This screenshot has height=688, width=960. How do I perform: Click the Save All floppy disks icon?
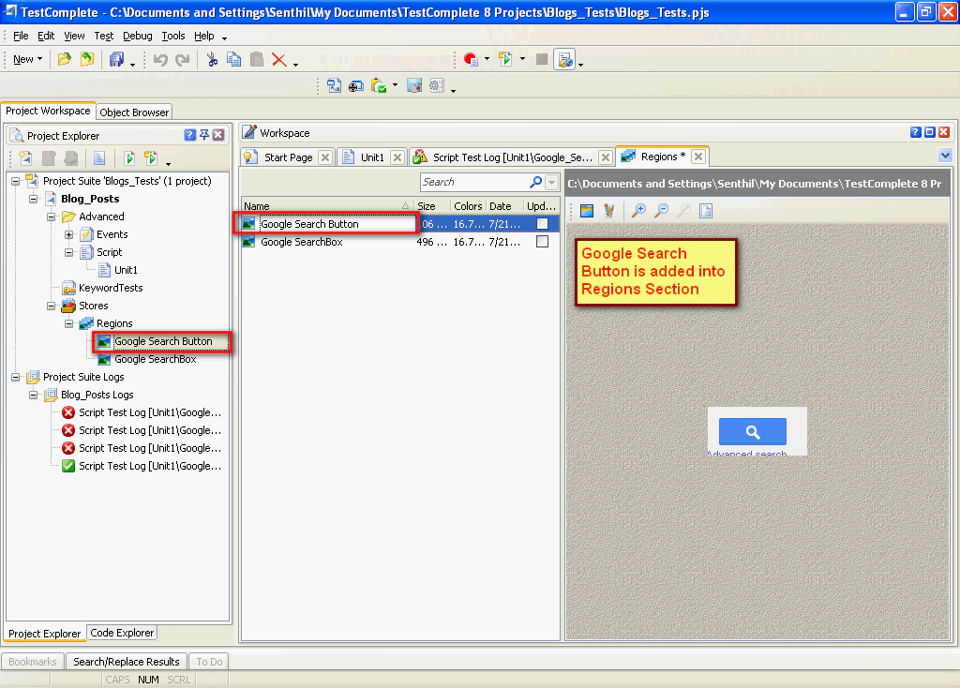pos(116,59)
